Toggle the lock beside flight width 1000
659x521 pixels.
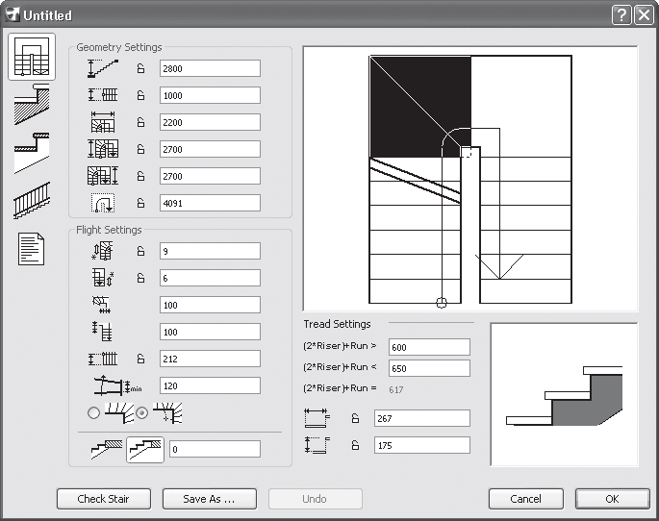[x=140, y=95]
